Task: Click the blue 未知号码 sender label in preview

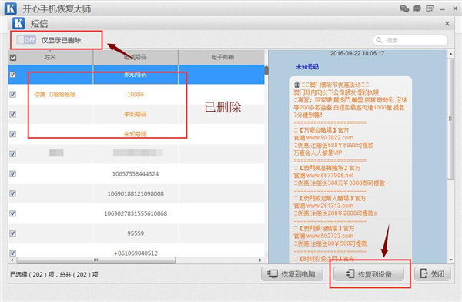Action: tap(307, 67)
